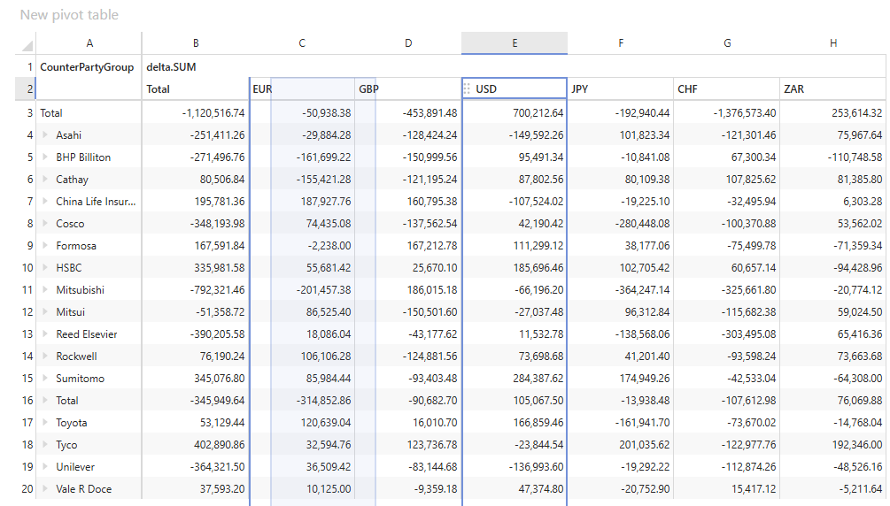Click the ZAR column header cell
The image size is (890, 506).
tap(832, 89)
